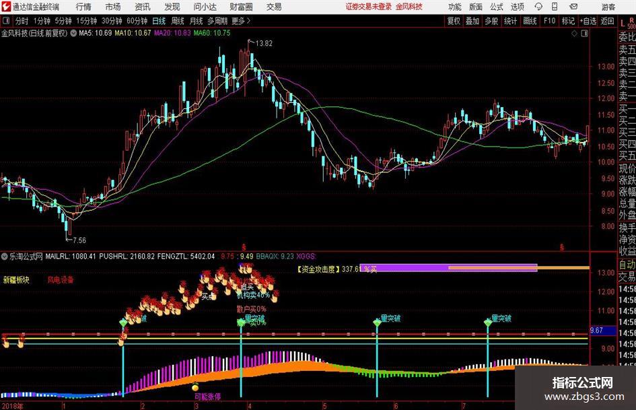Click the 风电设备 sector label
The image size is (636, 410).
click(61, 279)
